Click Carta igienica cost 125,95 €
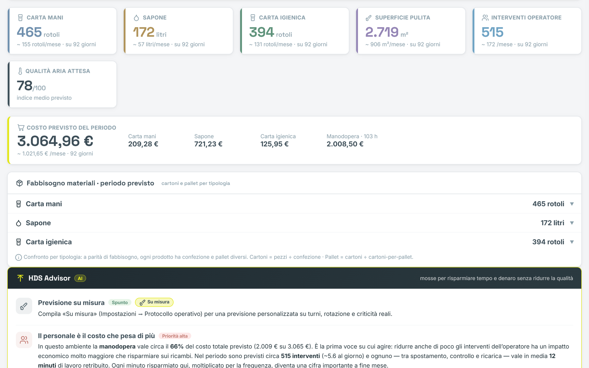The image size is (589, 368). tap(275, 144)
